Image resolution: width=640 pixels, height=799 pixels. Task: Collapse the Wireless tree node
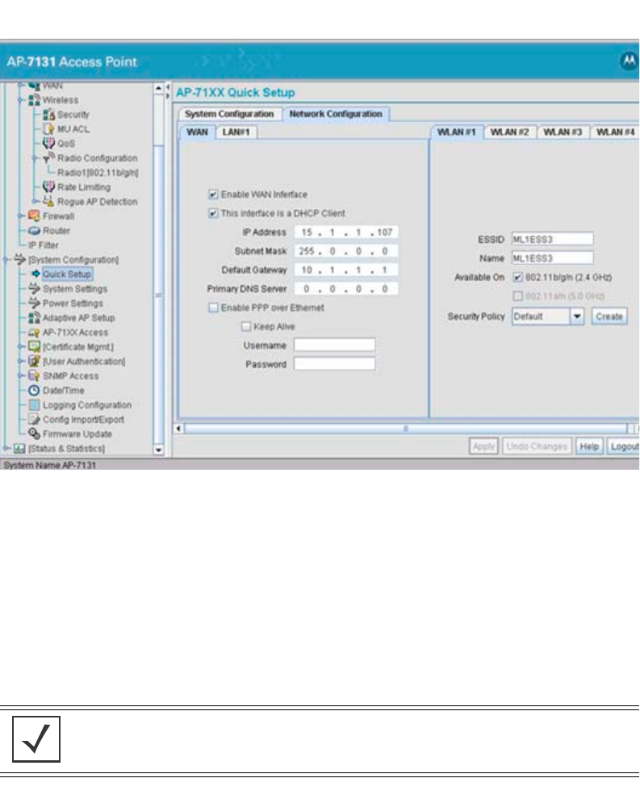click(20, 100)
